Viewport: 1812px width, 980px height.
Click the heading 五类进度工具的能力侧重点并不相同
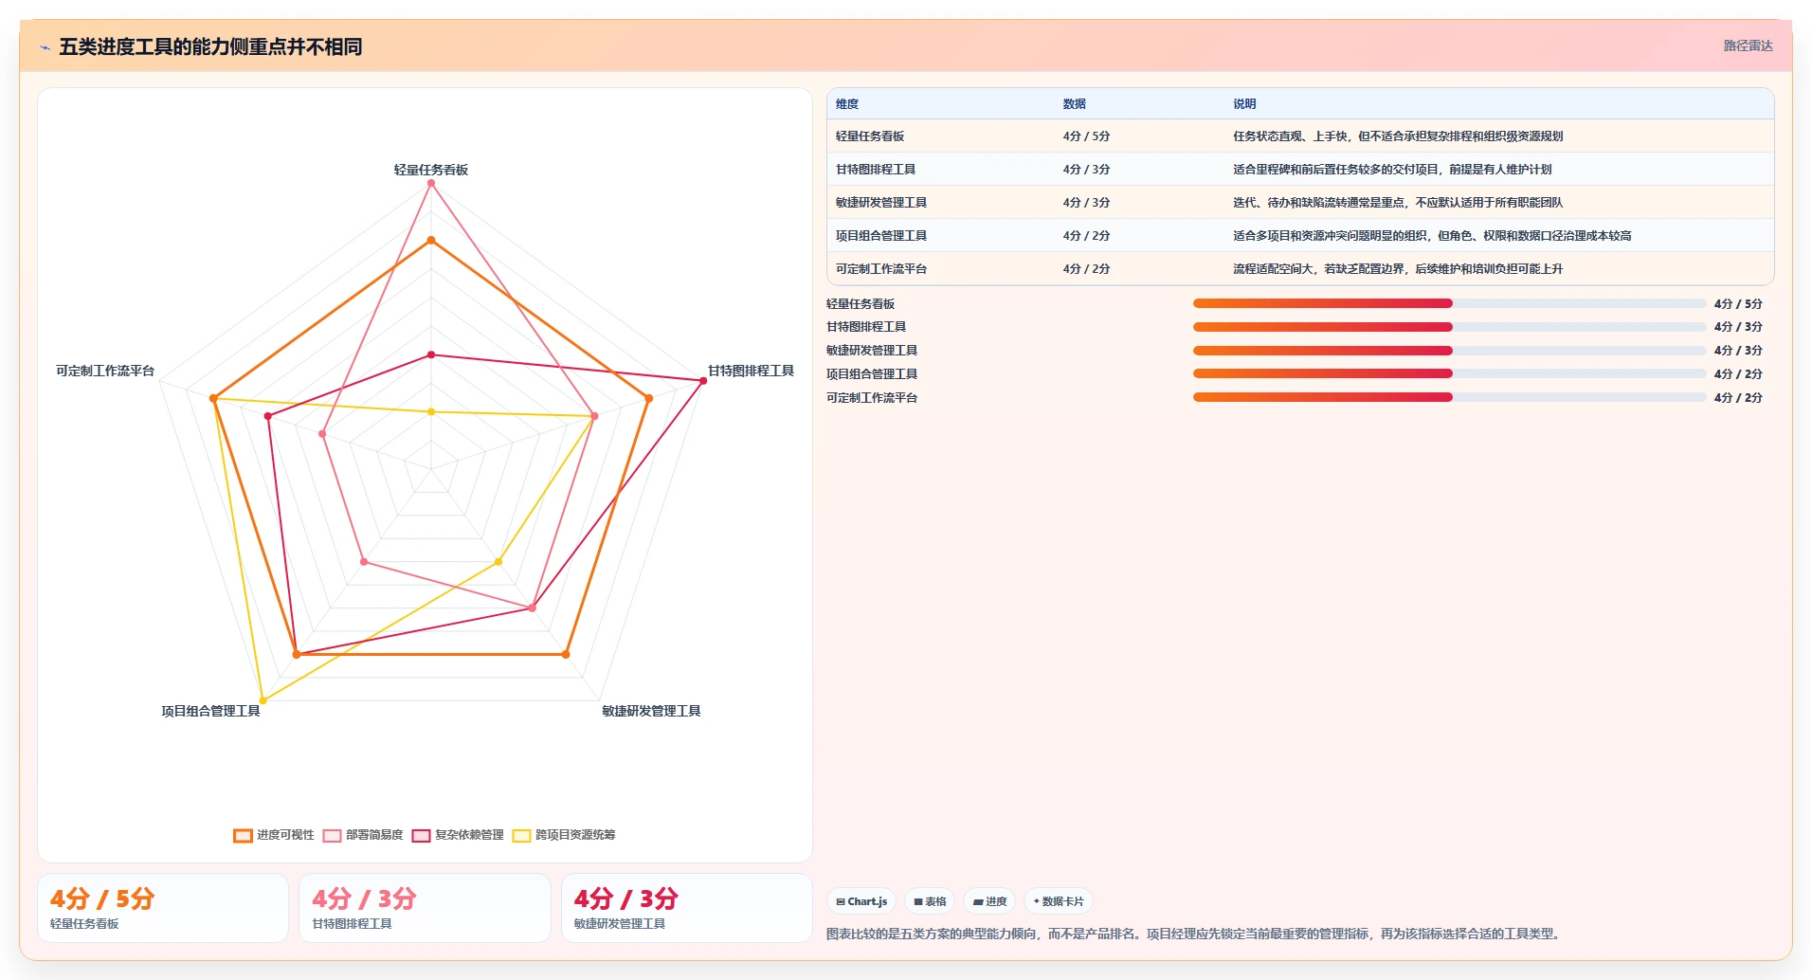click(x=210, y=47)
